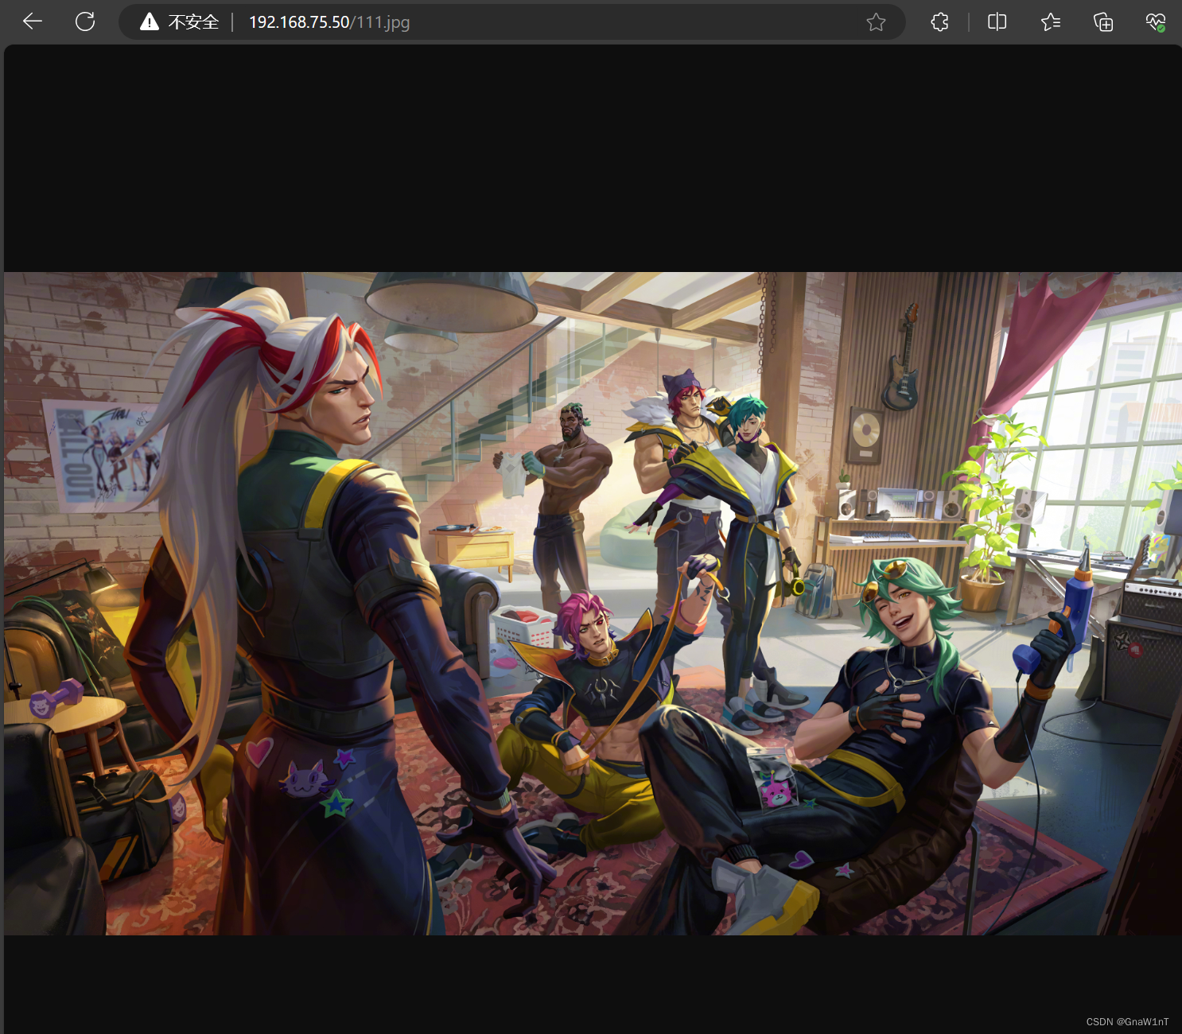Go back to the previous page
The image size is (1182, 1034).
coord(33,21)
